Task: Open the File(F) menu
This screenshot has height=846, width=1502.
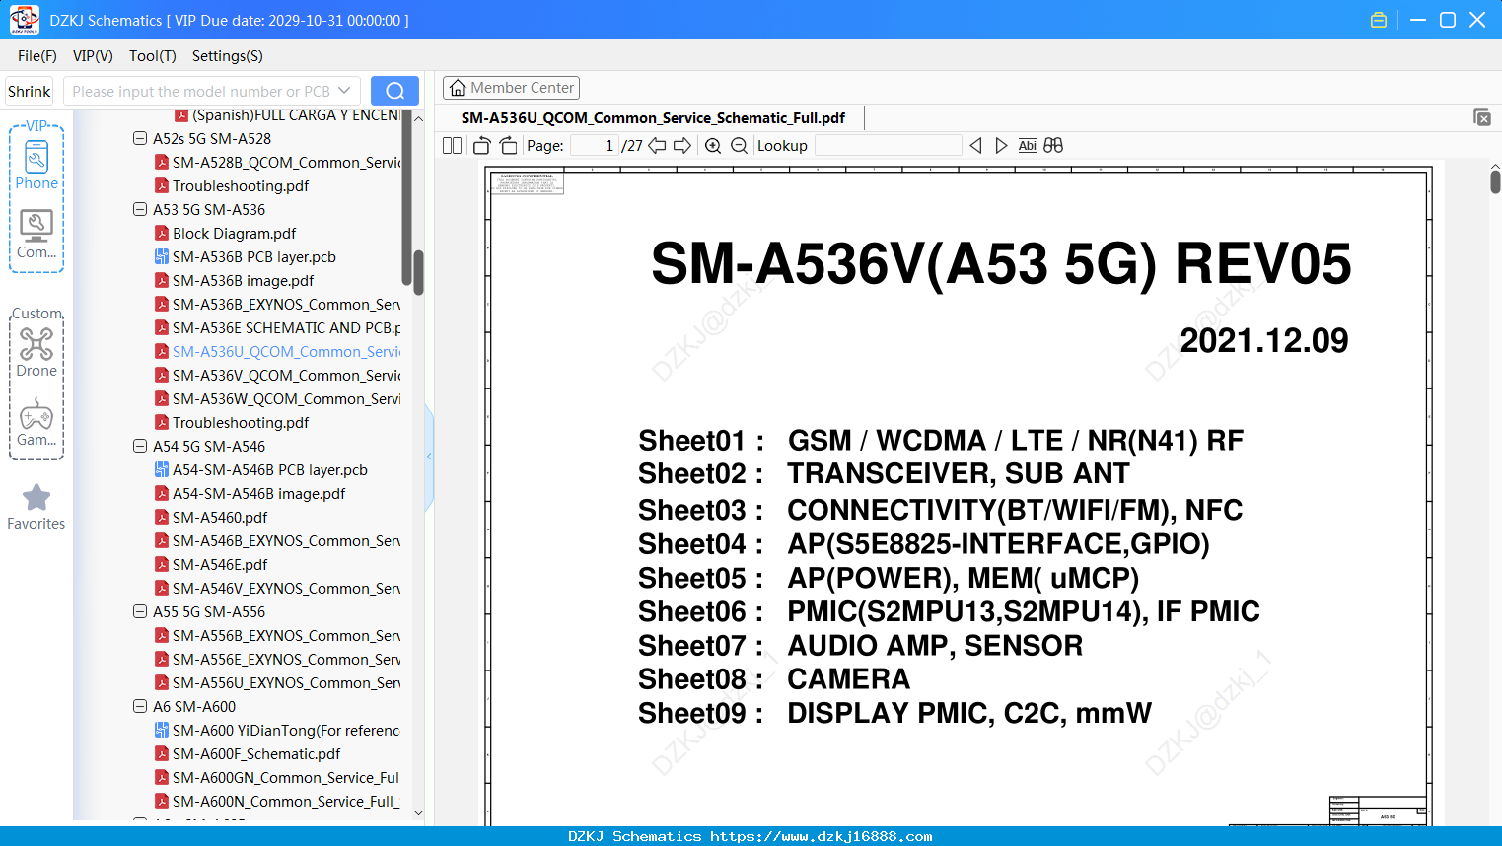Action: point(37,56)
